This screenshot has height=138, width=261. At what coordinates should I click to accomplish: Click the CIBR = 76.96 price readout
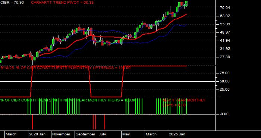(x=12, y=3)
